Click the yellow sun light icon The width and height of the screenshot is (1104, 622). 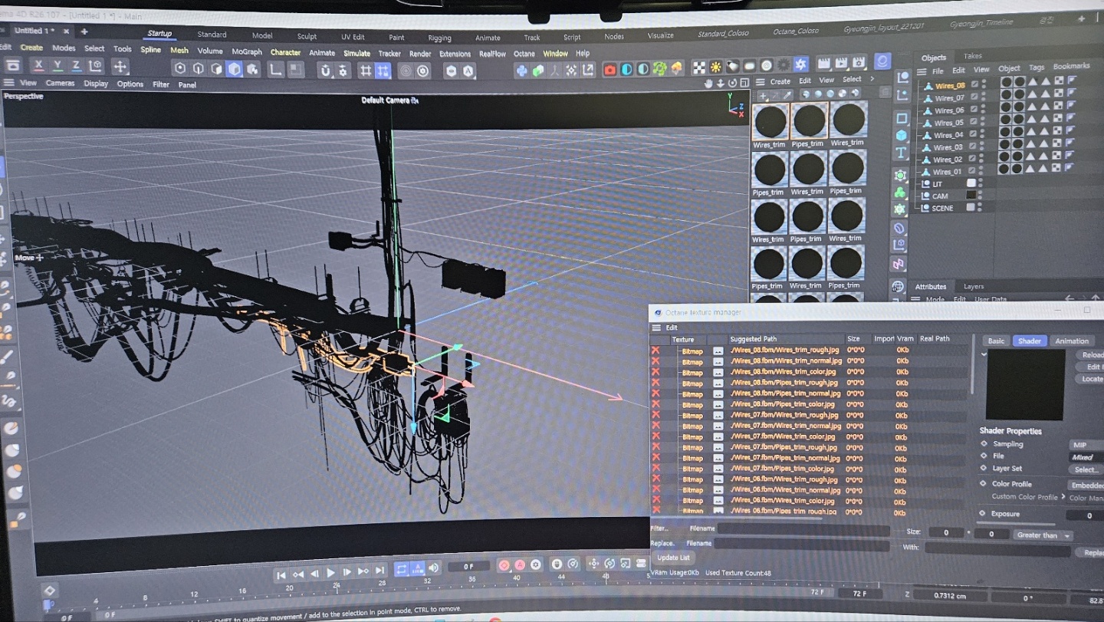[715, 67]
